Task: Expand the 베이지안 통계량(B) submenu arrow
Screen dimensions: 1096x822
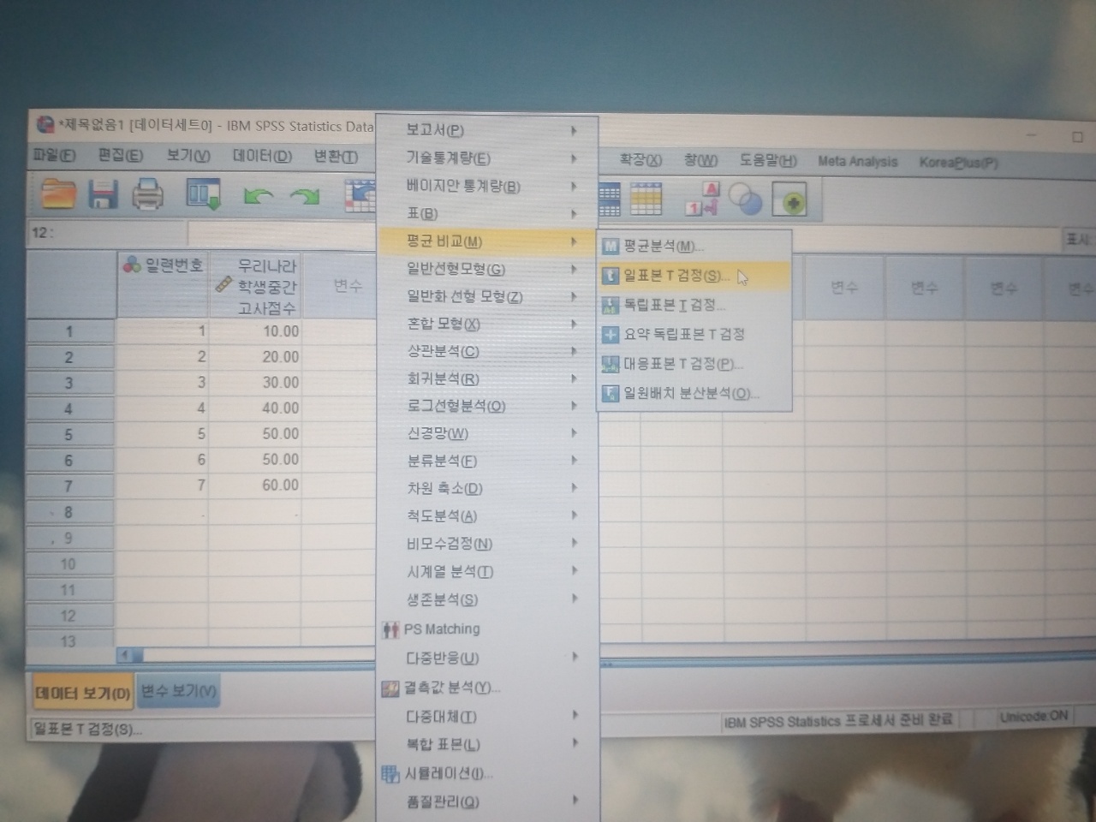Action: coord(574,186)
